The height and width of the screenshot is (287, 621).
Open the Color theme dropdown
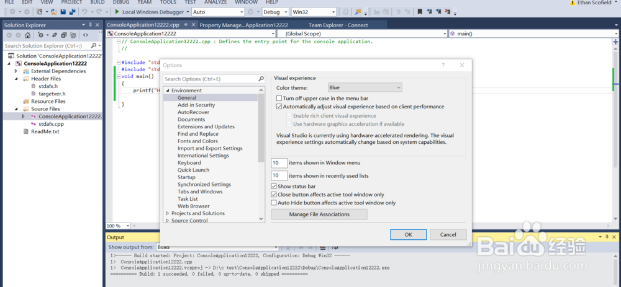365,87
